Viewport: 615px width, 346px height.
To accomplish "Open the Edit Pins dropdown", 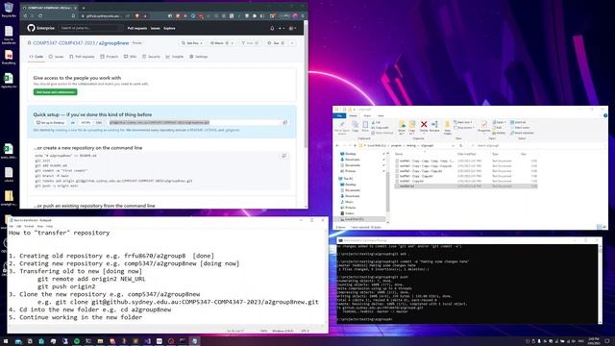I will pos(191,43).
